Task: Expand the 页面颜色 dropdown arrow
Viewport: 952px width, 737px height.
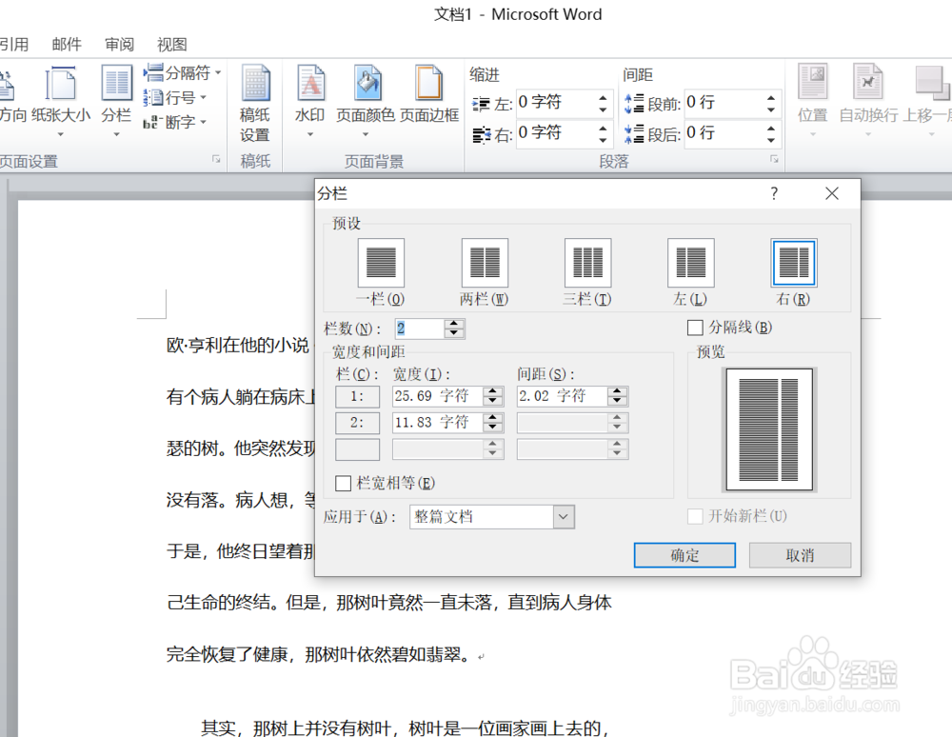Action: (x=366, y=134)
